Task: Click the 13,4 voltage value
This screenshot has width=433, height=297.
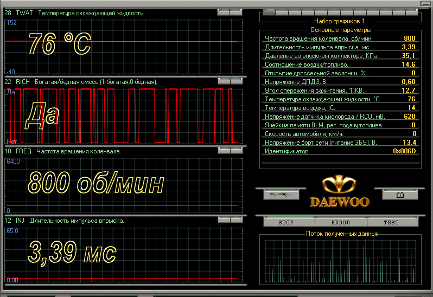Action: coord(409,143)
